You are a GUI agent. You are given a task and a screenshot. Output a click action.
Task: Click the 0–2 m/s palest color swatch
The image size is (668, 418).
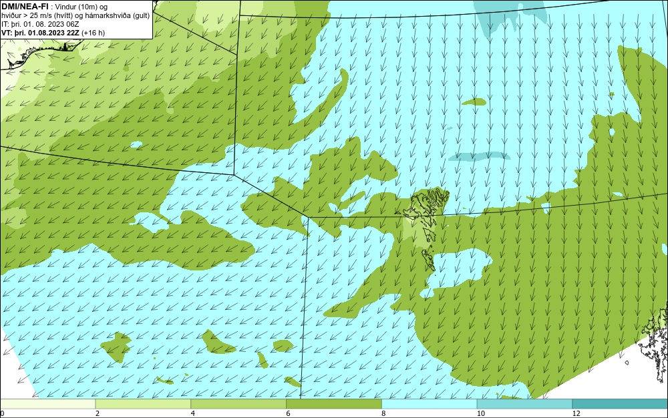click(x=47, y=403)
